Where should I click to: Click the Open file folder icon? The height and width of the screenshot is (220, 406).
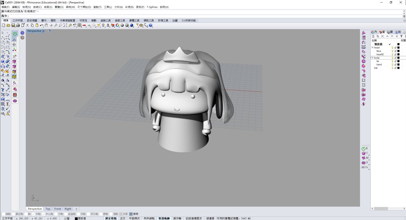click(x=8, y=25)
